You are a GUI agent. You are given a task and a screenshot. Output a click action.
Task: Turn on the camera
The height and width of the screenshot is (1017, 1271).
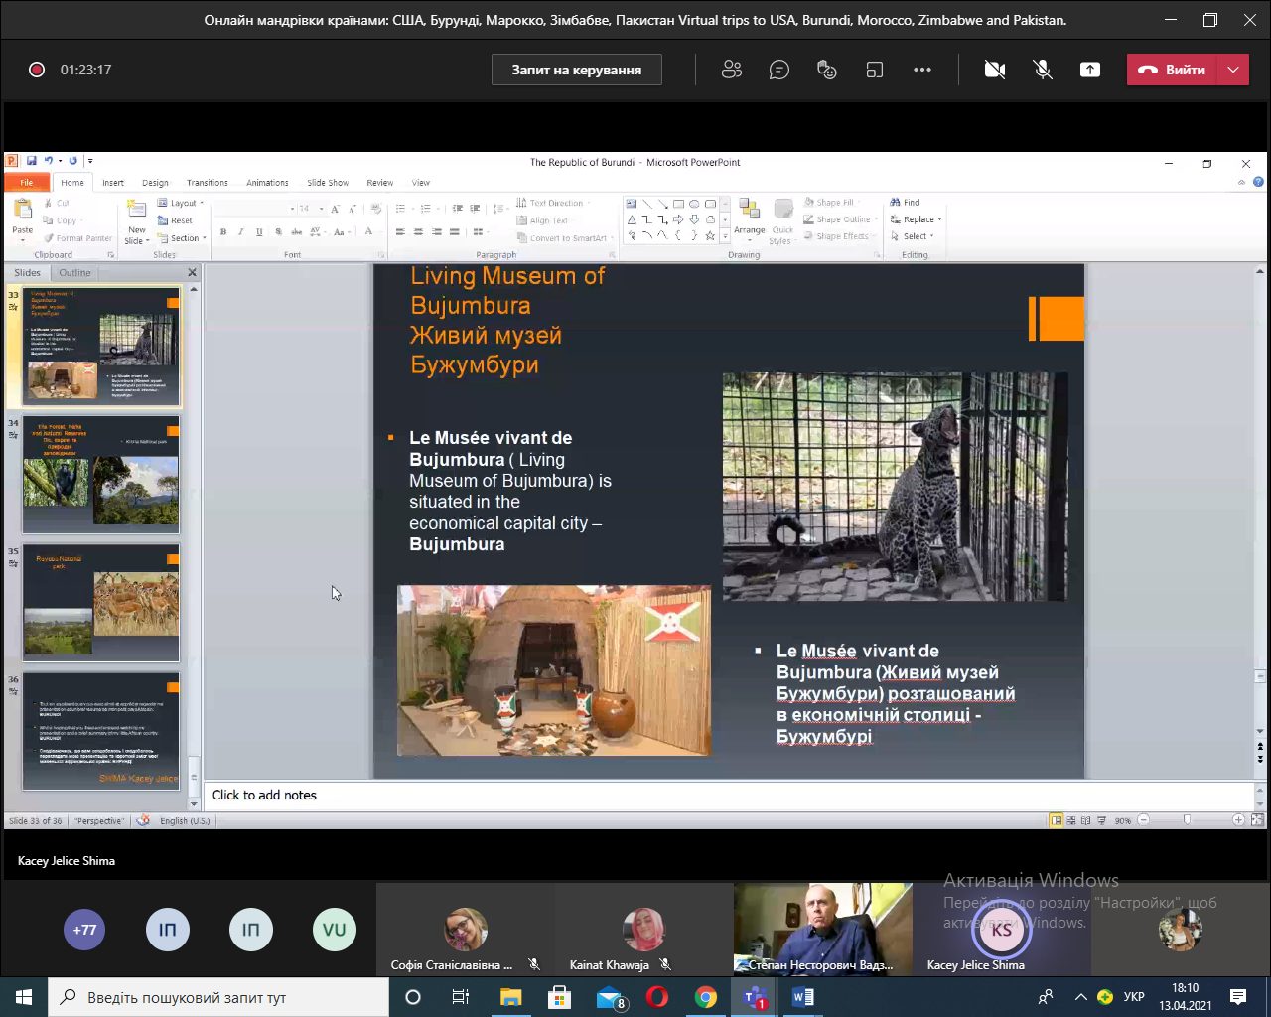(x=994, y=70)
